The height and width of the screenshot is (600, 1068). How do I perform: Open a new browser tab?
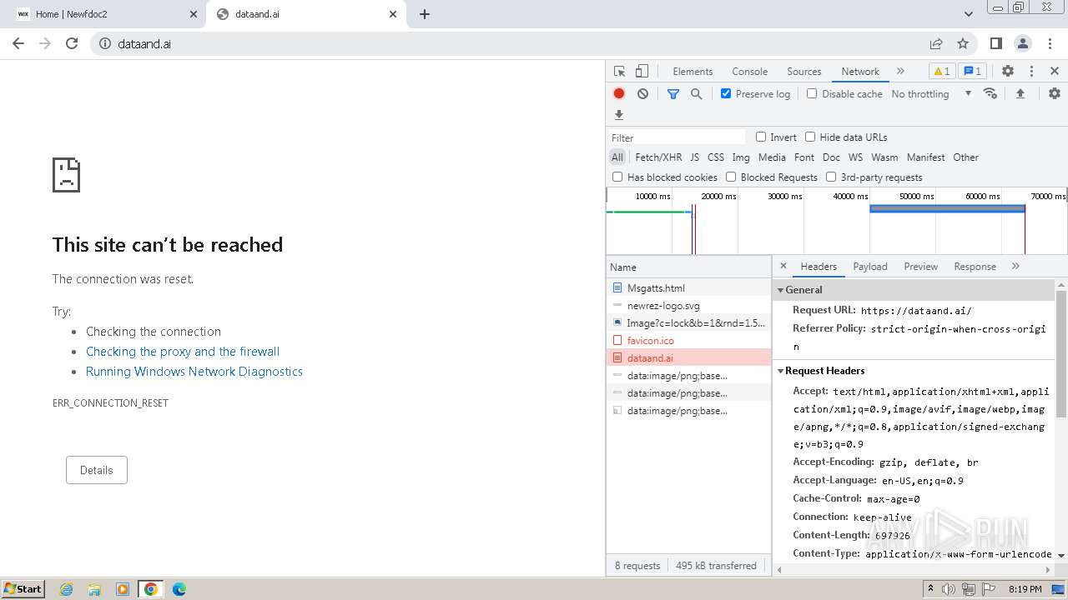point(425,14)
